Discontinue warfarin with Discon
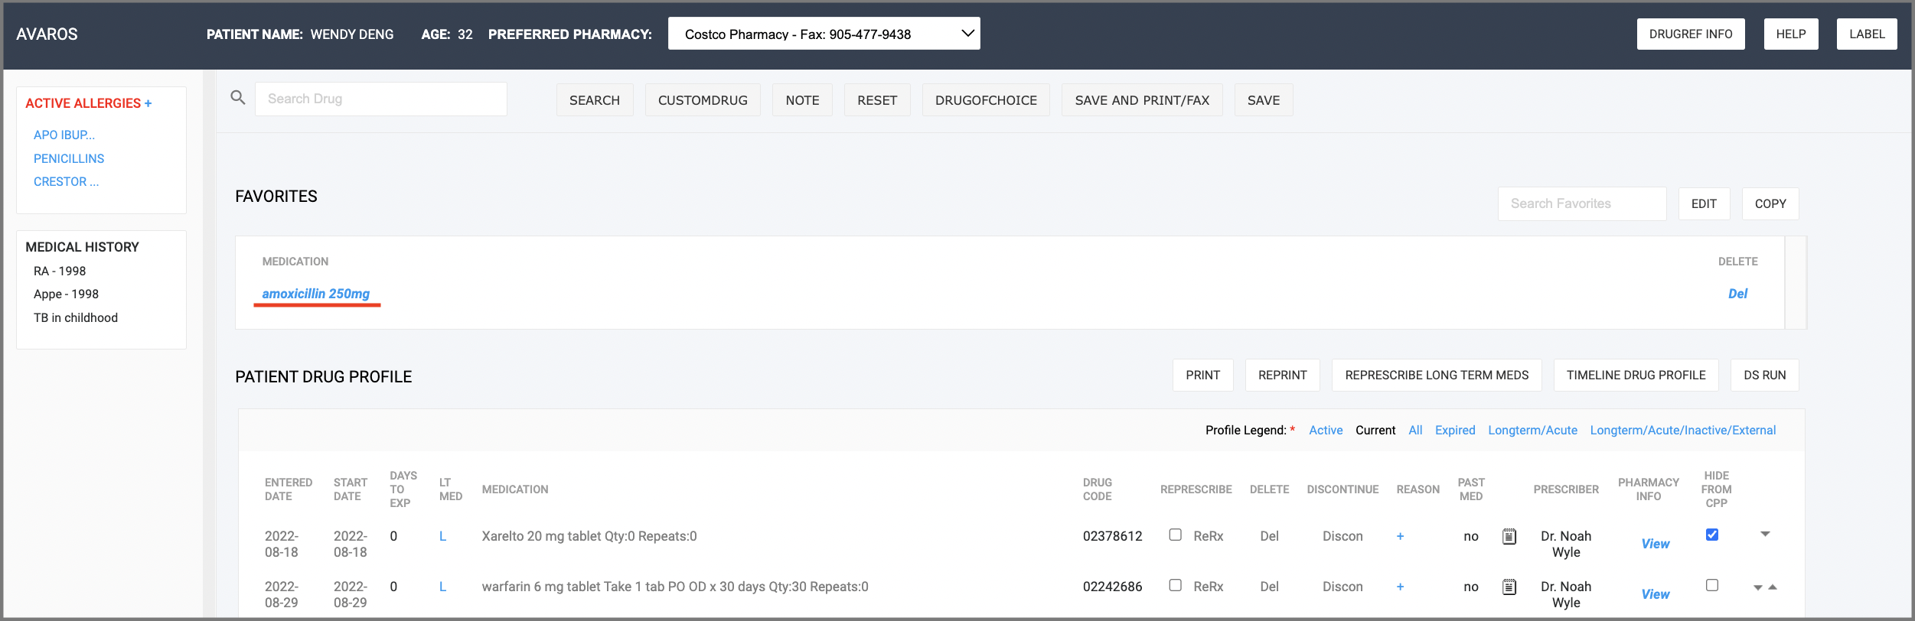Image resolution: width=1915 pixels, height=621 pixels. tap(1342, 587)
